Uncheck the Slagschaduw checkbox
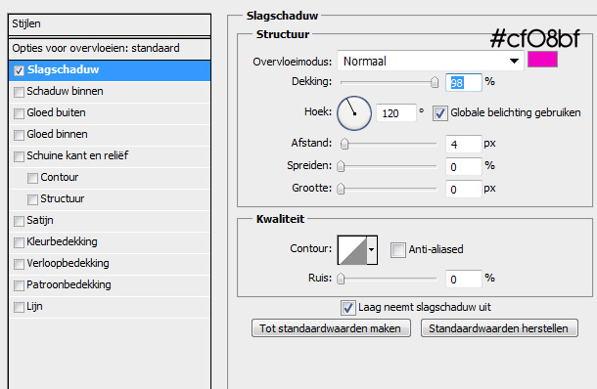Screen dimensions: 597x389 tap(19, 70)
